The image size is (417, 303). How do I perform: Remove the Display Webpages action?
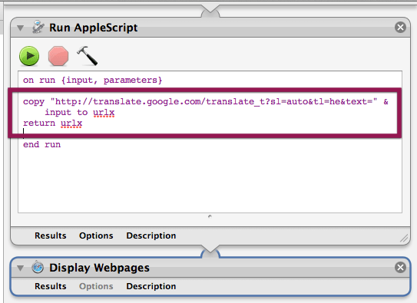(x=400, y=268)
